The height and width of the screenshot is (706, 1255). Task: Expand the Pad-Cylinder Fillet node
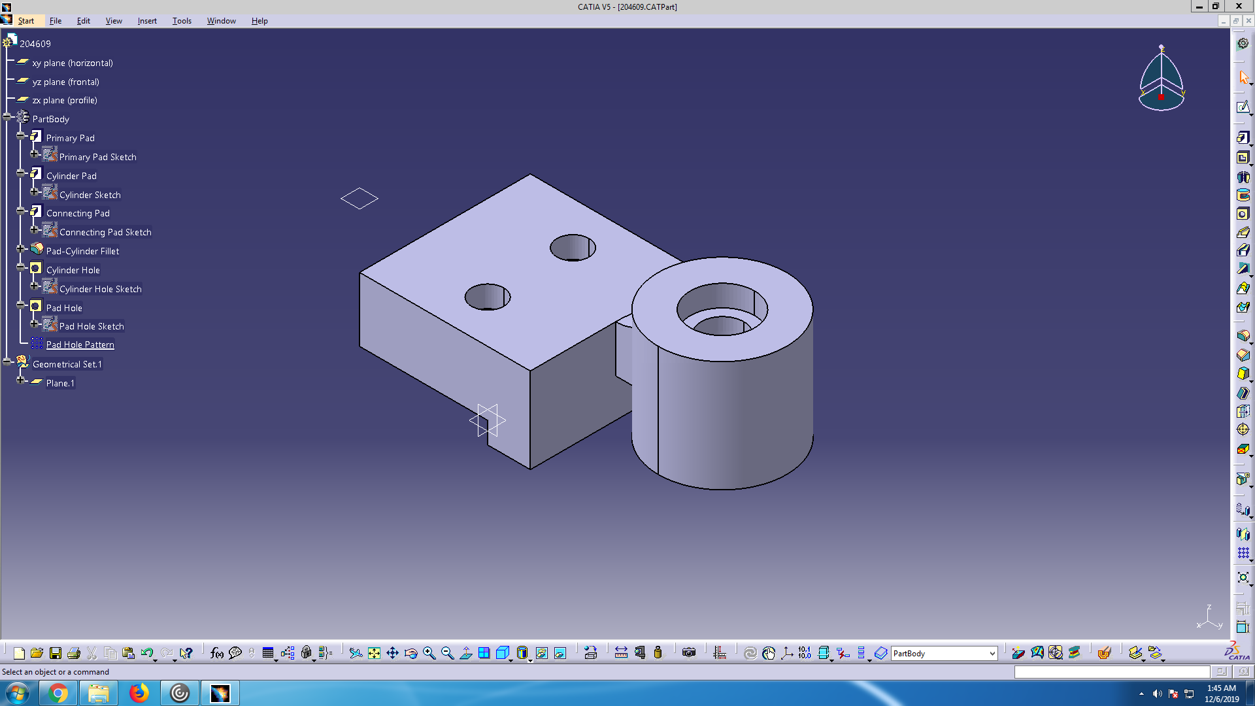pyautogui.click(x=21, y=248)
